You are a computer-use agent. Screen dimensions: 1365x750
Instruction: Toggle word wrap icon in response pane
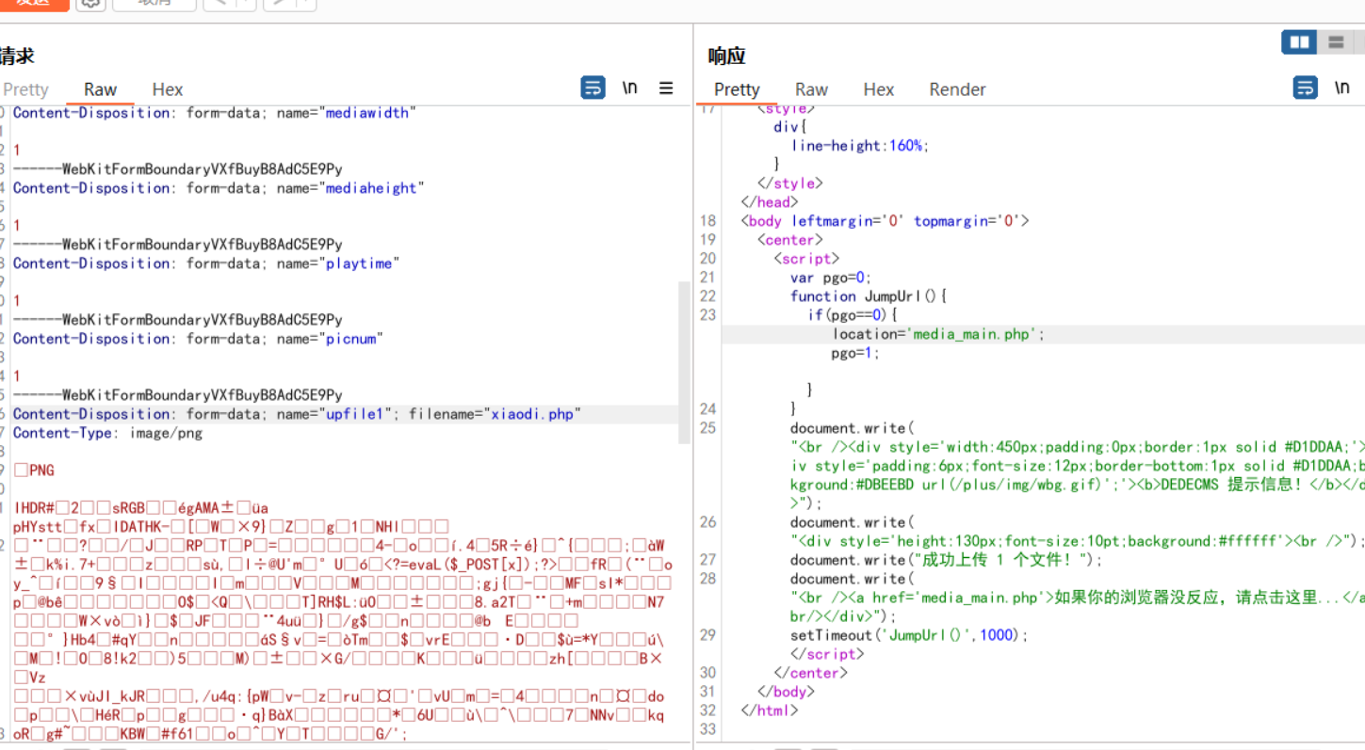(x=1305, y=88)
